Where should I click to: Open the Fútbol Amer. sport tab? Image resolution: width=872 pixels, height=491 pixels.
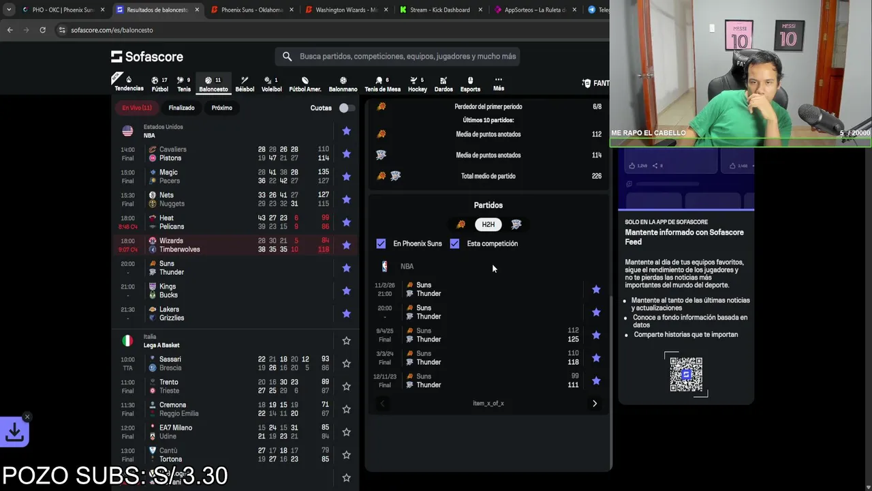tap(305, 84)
